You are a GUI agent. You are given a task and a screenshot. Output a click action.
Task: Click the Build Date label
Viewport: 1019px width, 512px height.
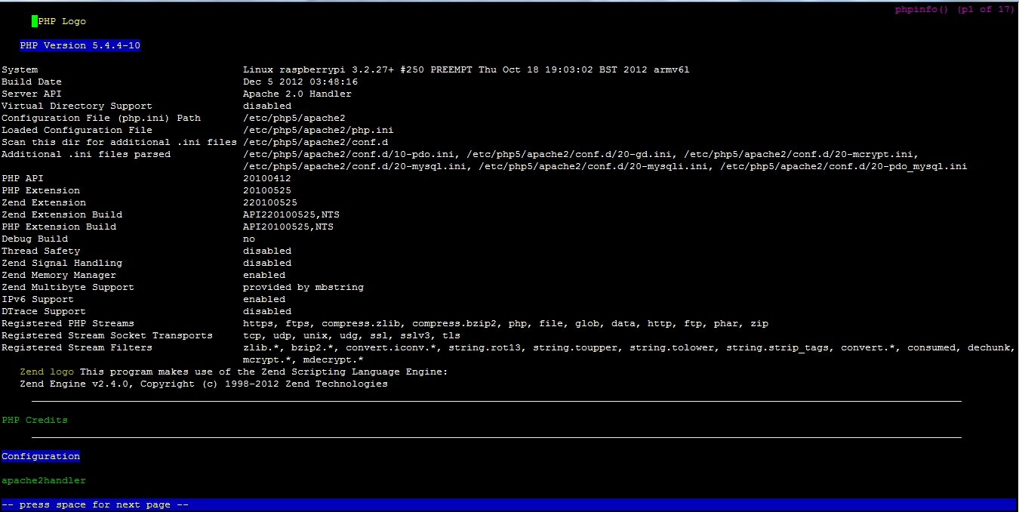32,82
